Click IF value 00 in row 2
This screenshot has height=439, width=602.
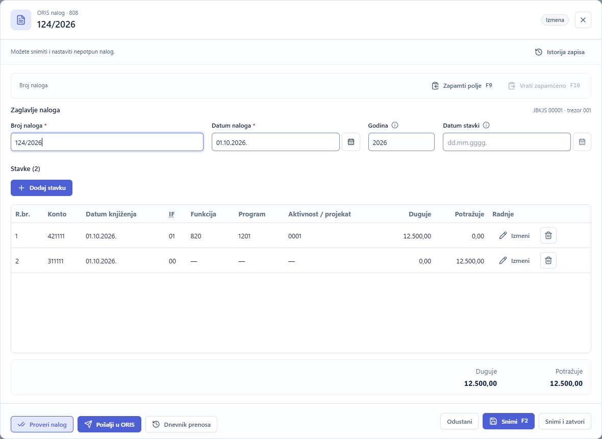click(x=172, y=261)
